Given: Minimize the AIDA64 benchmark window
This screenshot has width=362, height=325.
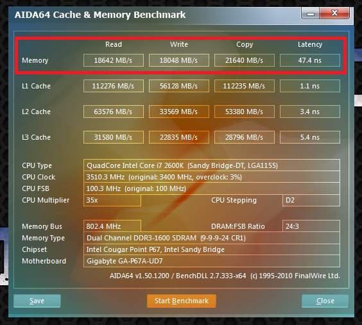Looking at the screenshot, I should tap(310, 13).
